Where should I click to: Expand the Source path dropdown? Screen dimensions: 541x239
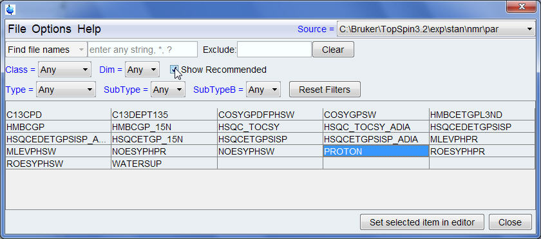[436, 30]
